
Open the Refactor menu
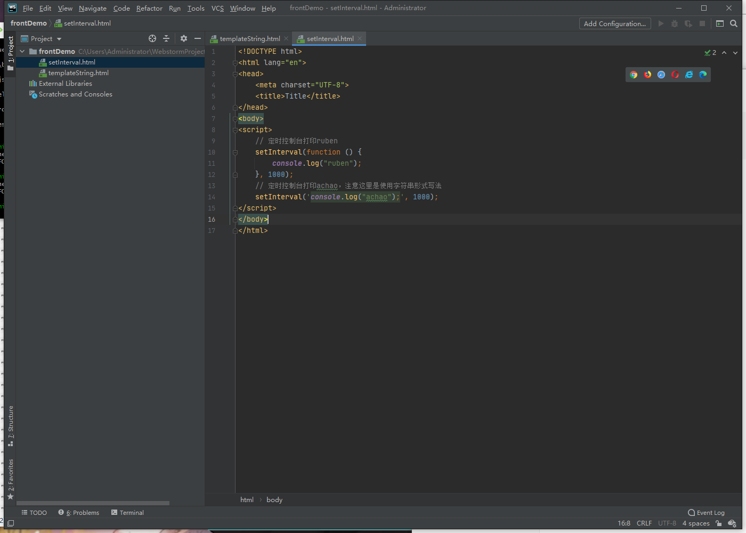(149, 8)
